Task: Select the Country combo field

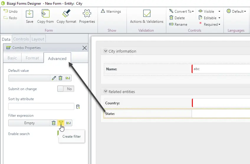Action: [221, 103]
